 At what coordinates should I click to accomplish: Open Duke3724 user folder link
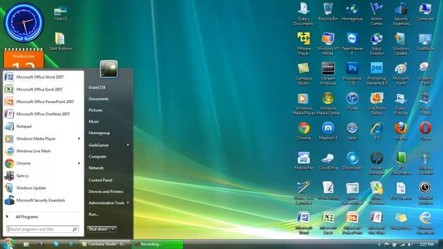[x=97, y=88]
